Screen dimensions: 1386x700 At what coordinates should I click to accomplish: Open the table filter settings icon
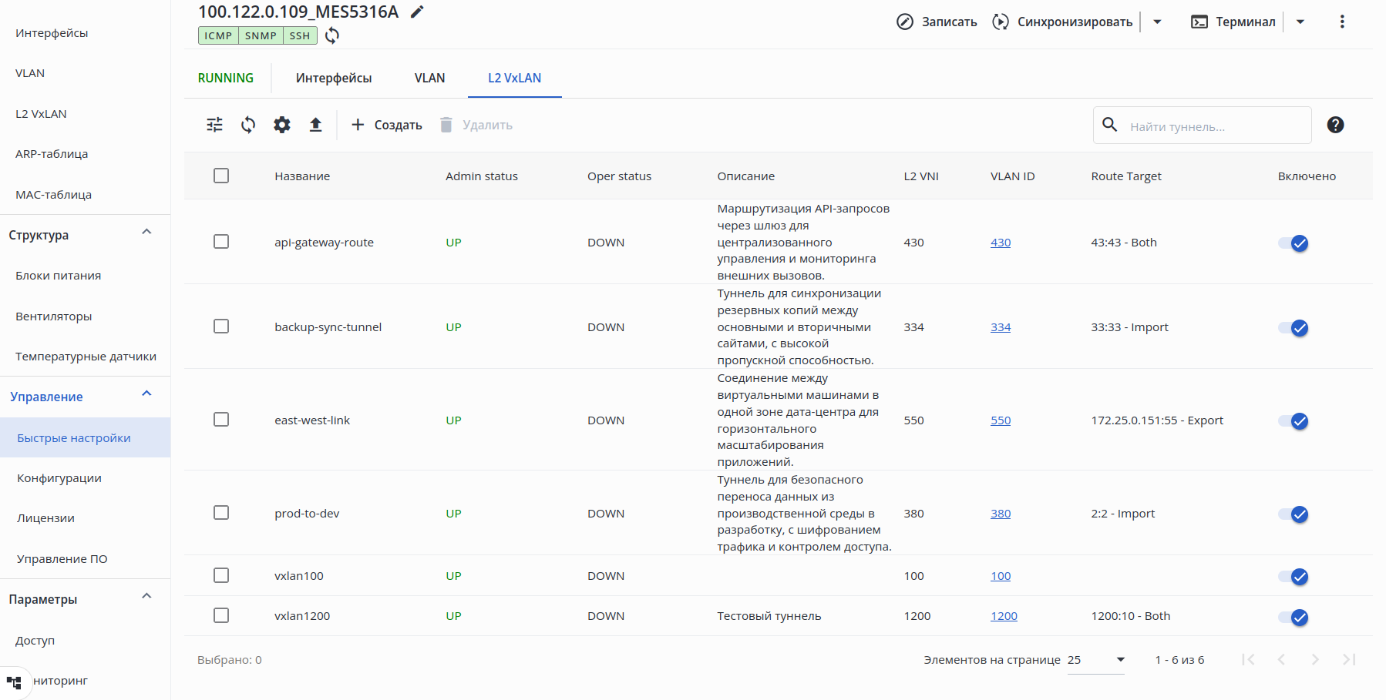tap(215, 125)
